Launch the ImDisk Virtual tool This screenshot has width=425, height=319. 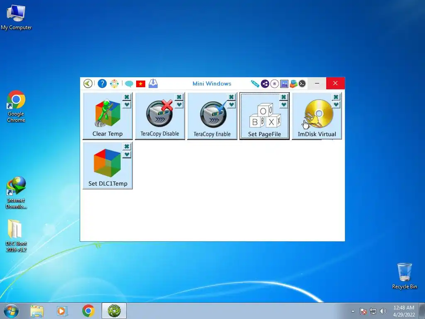(x=317, y=116)
